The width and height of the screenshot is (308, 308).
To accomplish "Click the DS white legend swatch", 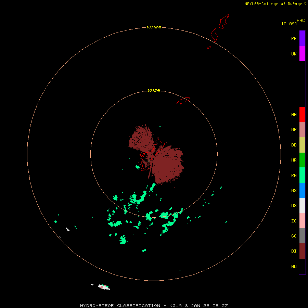I will click(302, 205).
